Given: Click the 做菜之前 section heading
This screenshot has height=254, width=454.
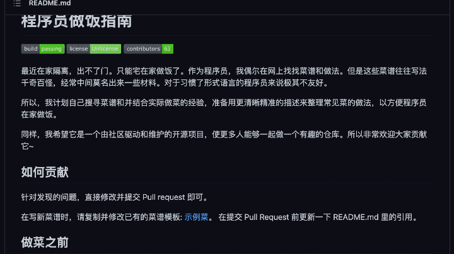Looking at the screenshot, I should (x=45, y=243).
